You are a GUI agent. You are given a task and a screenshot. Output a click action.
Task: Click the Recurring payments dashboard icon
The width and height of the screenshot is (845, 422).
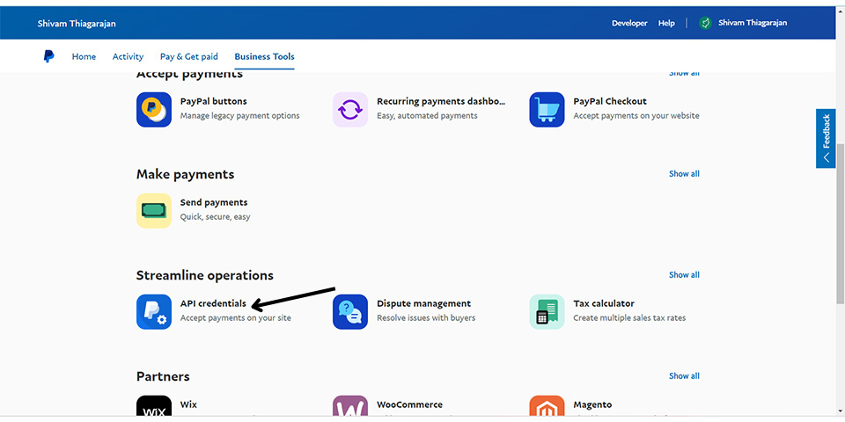point(350,110)
